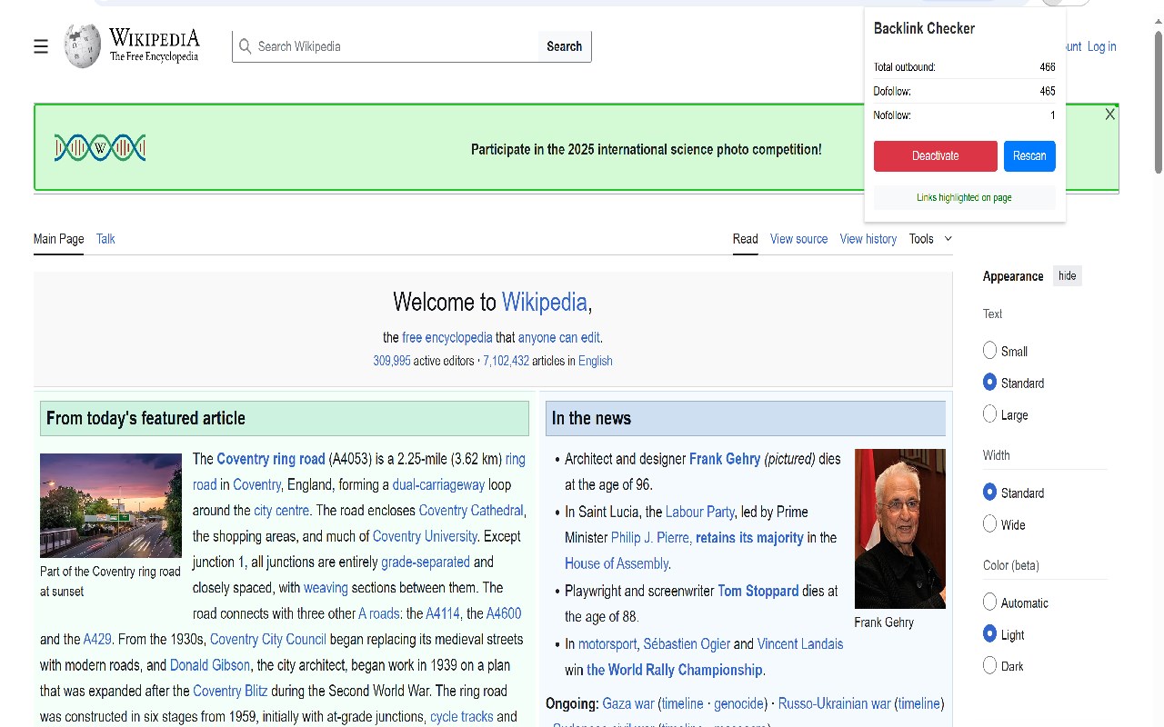Click the In the news heading

591,418
